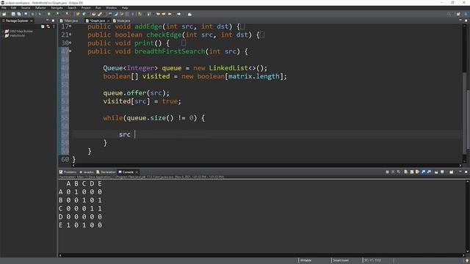This screenshot has width=470, height=264.
Task: Click the Writable status bar entry
Action: coord(306,260)
